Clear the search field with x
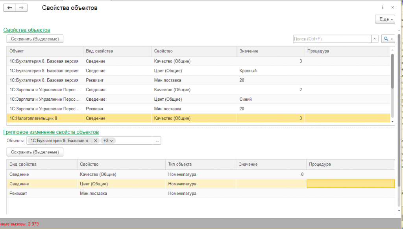Screen dimensions: 403x229 375,39
